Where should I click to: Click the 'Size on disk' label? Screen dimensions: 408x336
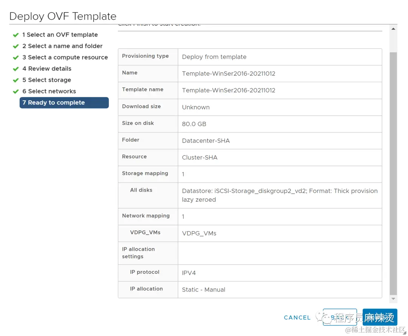pos(138,123)
